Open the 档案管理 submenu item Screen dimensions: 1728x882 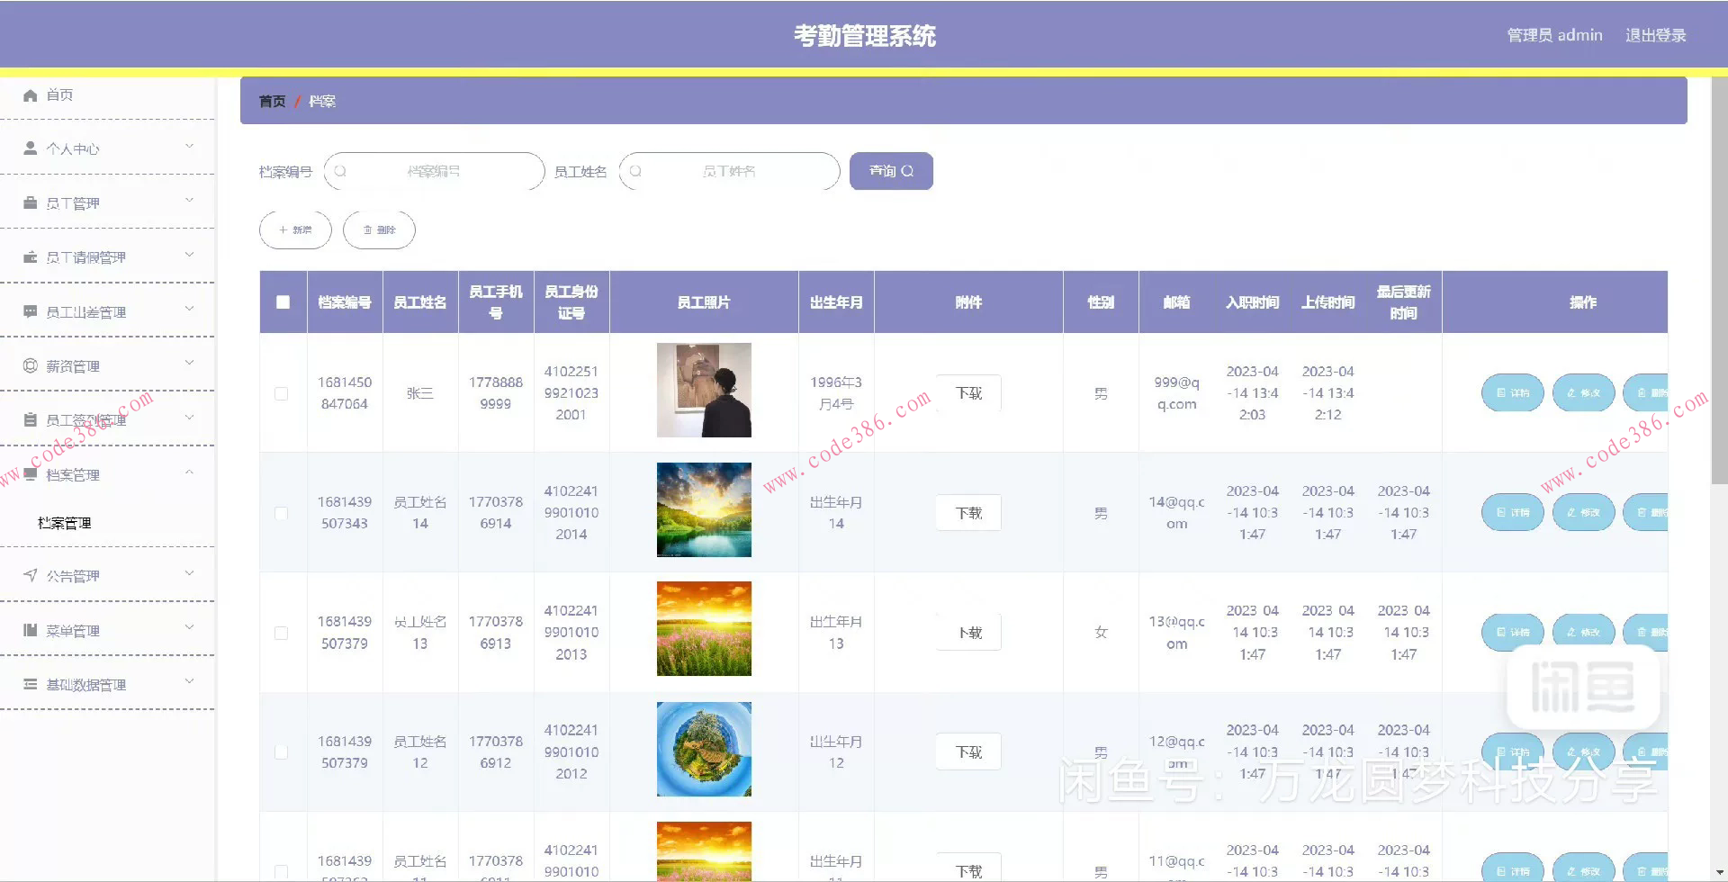point(66,522)
